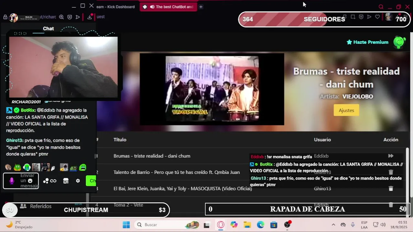Skip the Brumas song with fast-forward icon
Viewport: 413px width, 232px height.
391,156
